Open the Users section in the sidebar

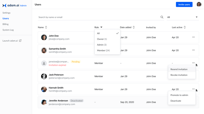pos(6,19)
